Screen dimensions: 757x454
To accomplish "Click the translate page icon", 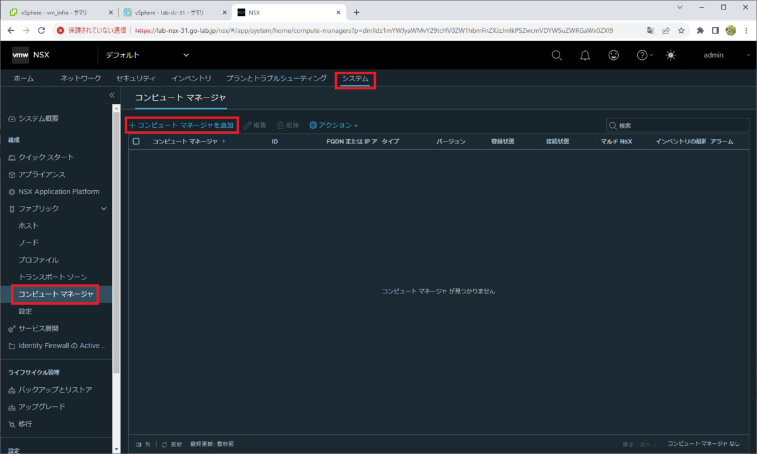I will click(651, 30).
